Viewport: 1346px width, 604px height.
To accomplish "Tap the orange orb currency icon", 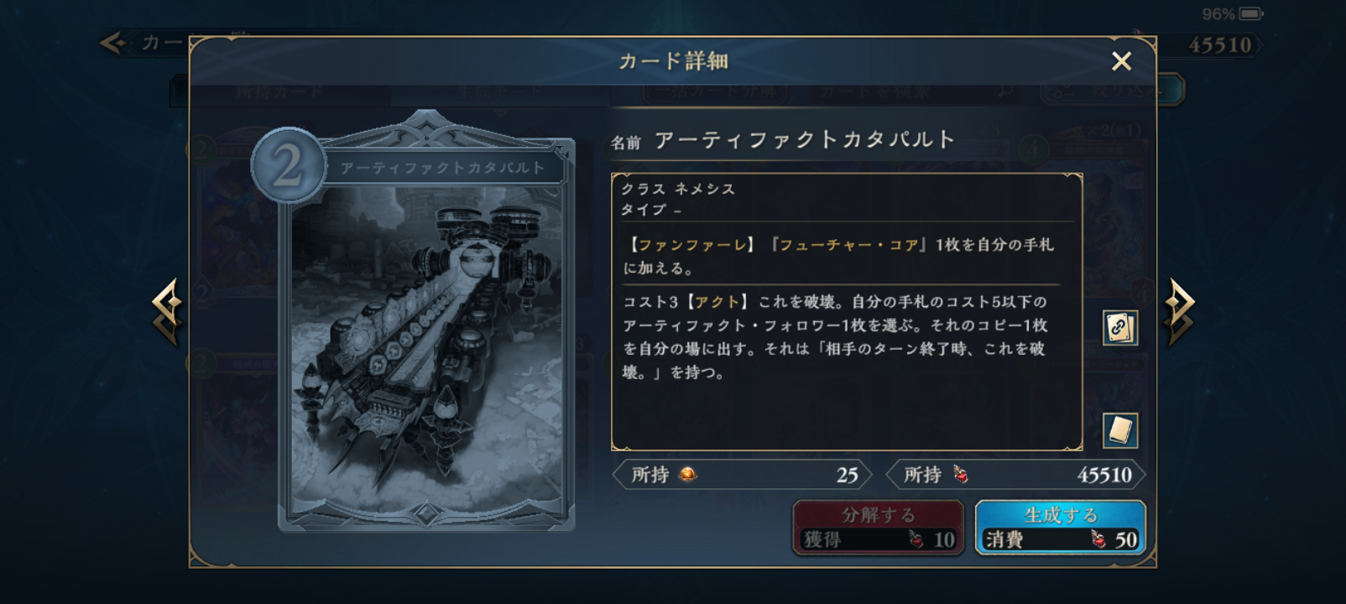I will coord(687,475).
